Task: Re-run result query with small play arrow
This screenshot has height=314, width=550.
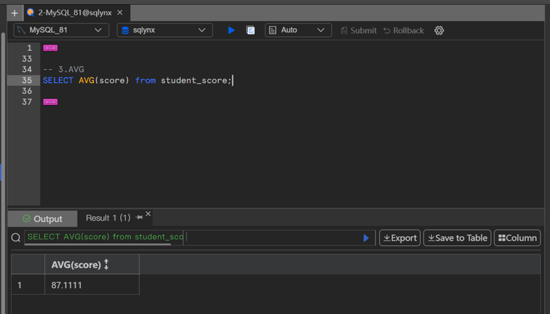Action: pyautogui.click(x=366, y=238)
